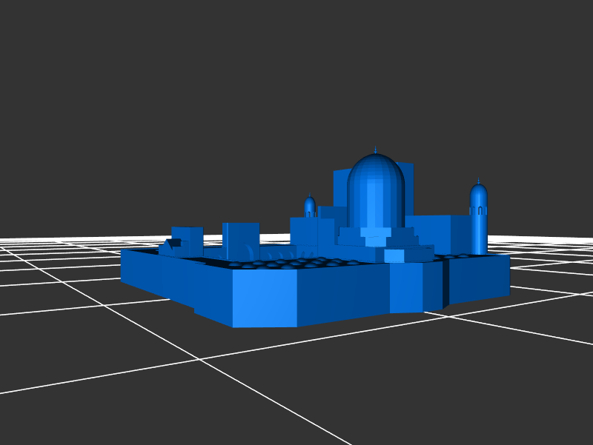Select the middle-left rectangular building
The height and width of the screenshot is (445, 593).
coord(241,240)
